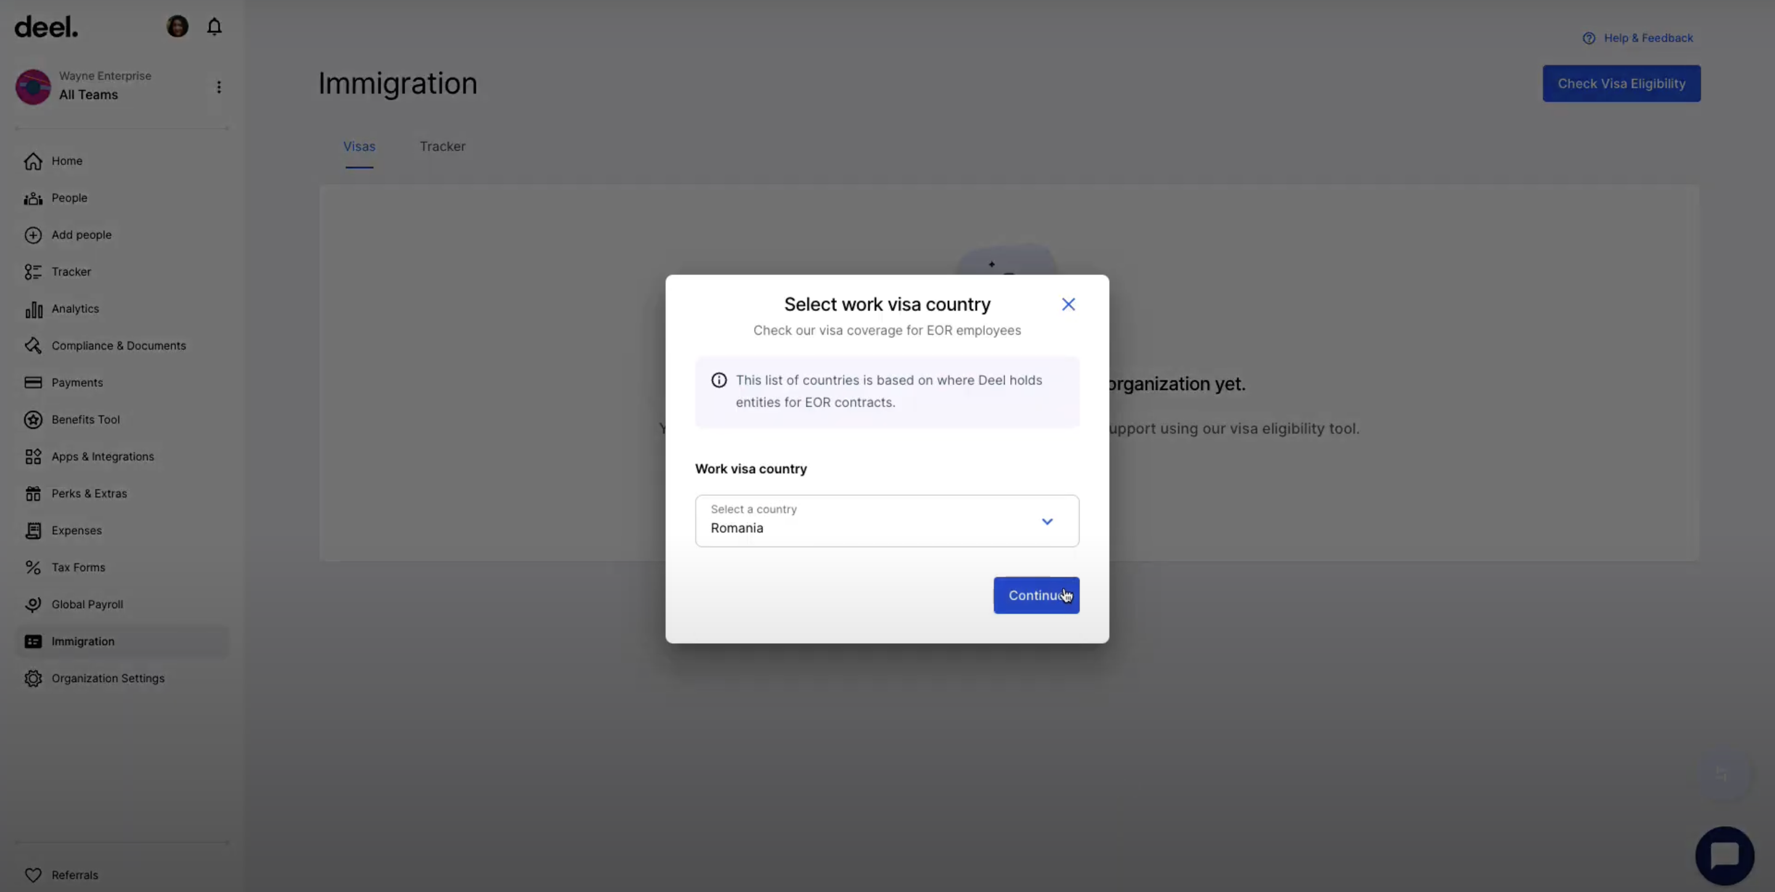Open Compliance & Documents in the sidebar
Viewport: 1775px width, 892px height.
tap(122, 346)
